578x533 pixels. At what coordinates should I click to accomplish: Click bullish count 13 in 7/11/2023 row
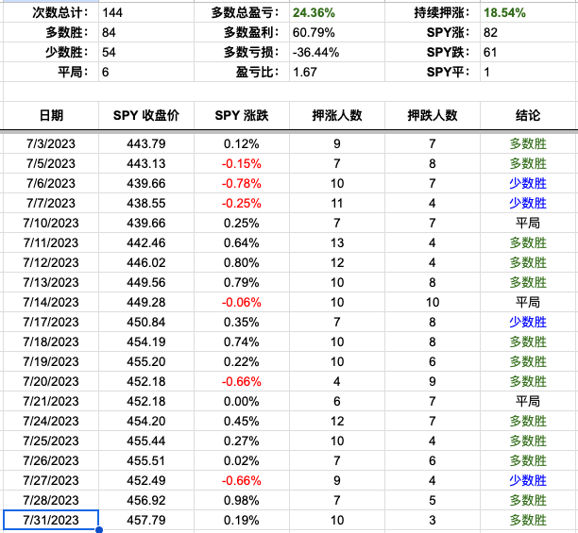pyautogui.click(x=337, y=243)
